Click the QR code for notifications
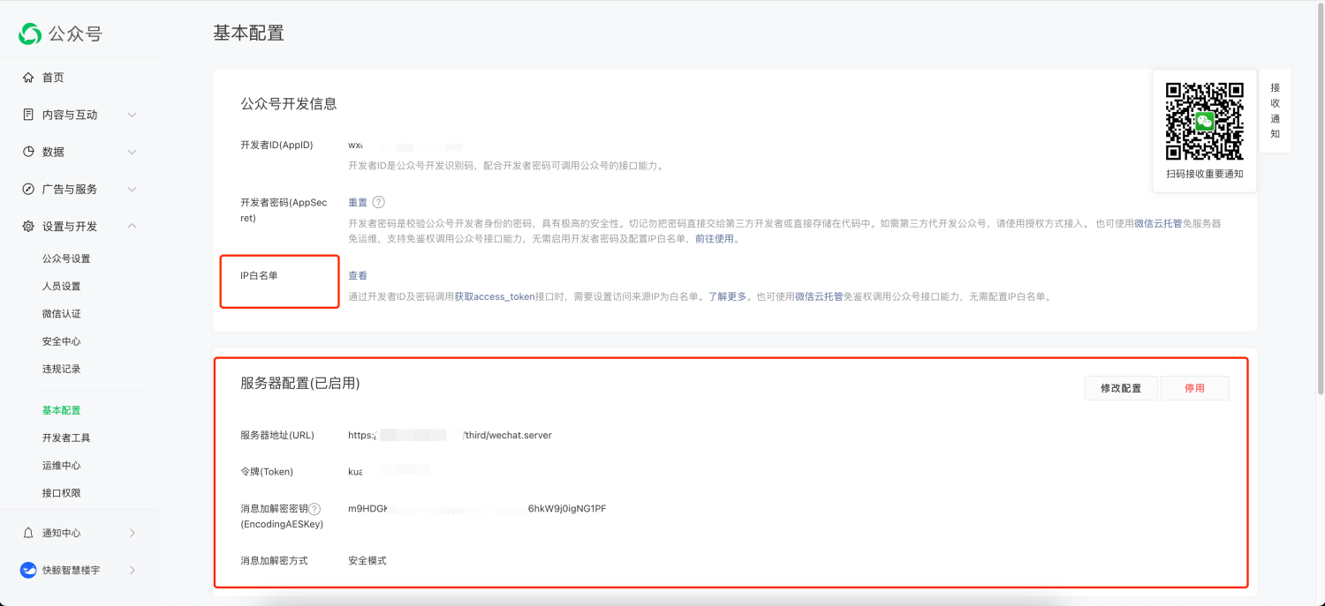1325x606 pixels. click(x=1204, y=122)
